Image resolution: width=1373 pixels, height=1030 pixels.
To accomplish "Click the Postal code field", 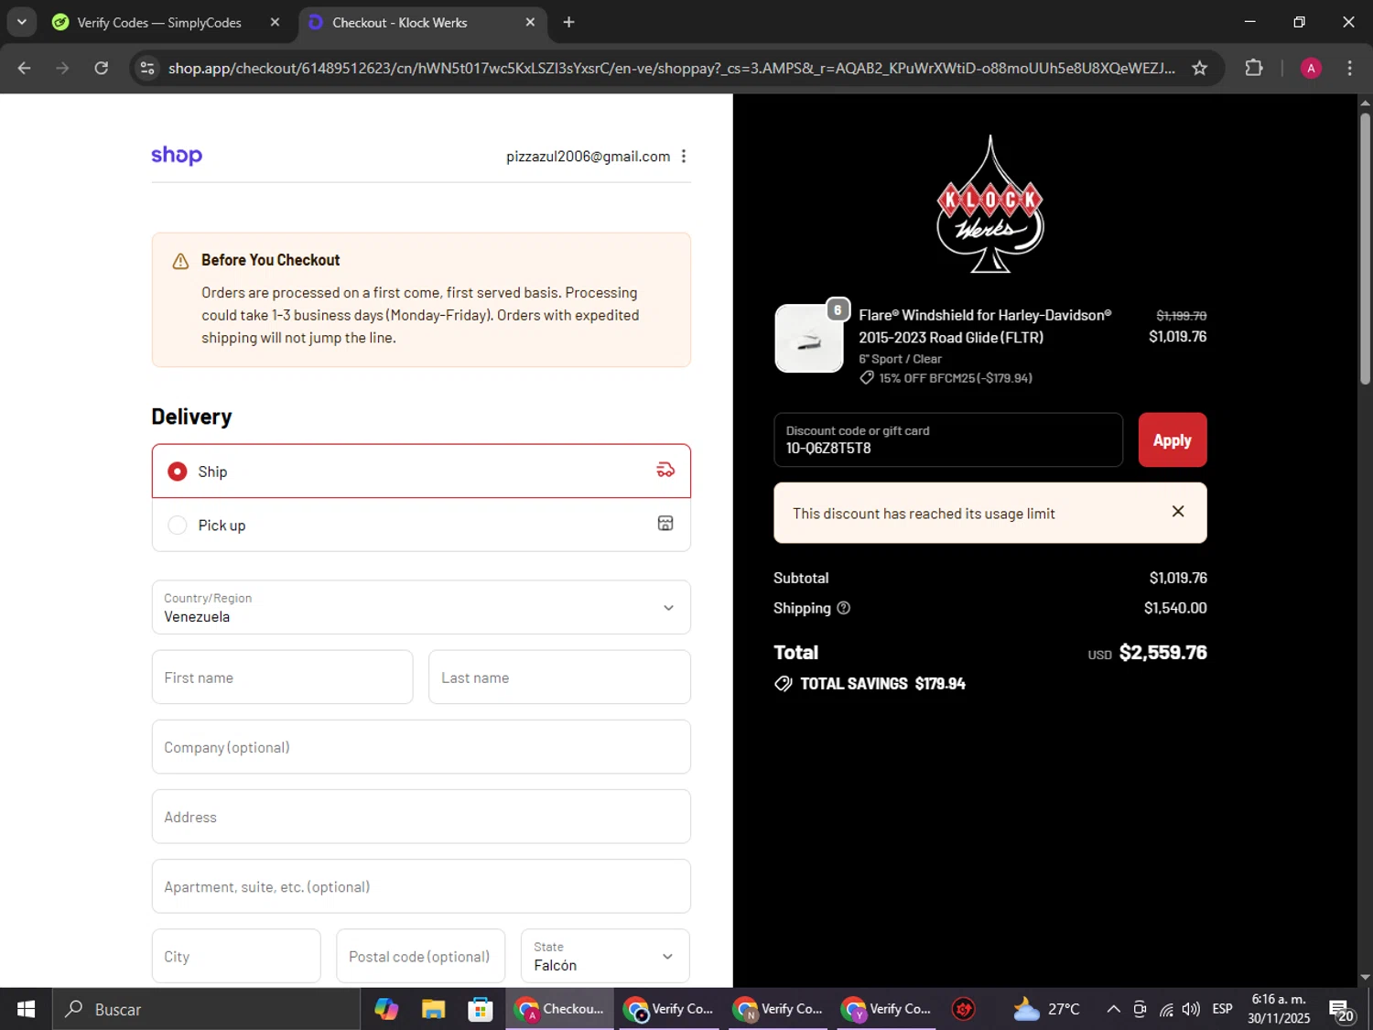I will pyautogui.click(x=421, y=956).
